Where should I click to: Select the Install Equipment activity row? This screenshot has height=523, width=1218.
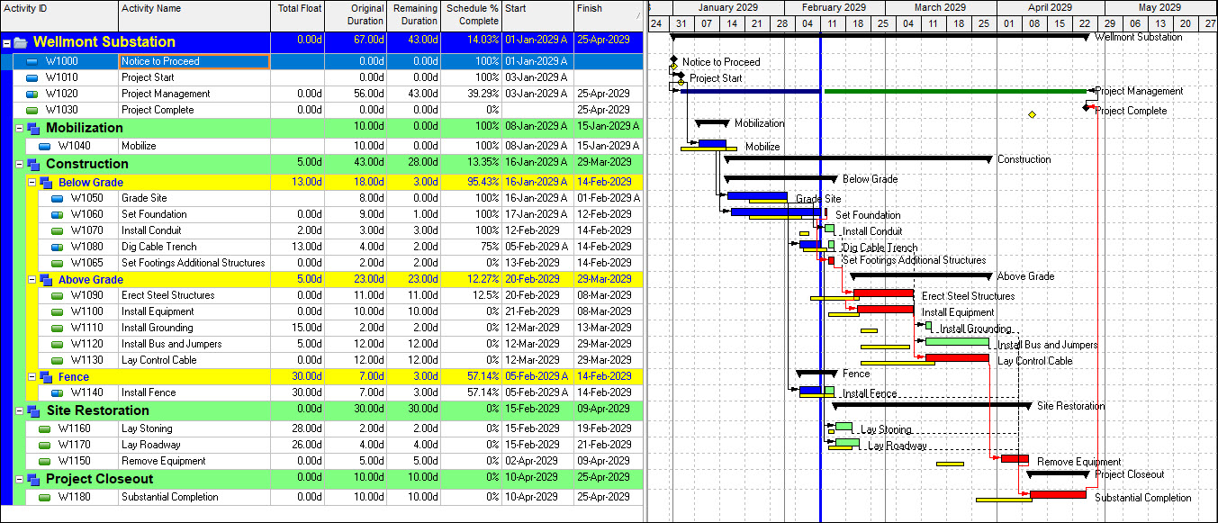[321, 311]
